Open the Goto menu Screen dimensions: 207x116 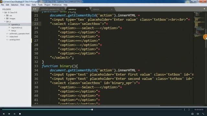pos(34,5)
